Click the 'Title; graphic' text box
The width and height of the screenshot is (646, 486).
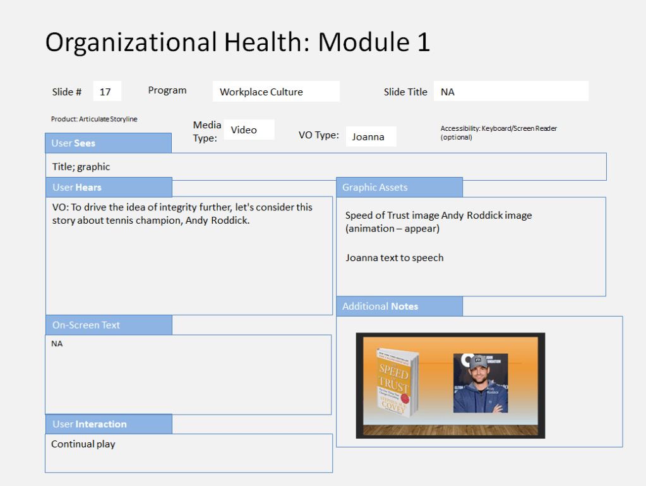pyautogui.click(x=325, y=167)
